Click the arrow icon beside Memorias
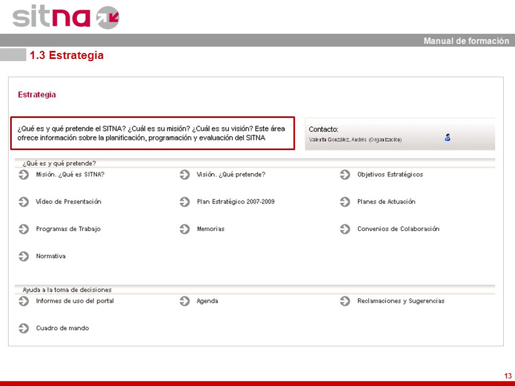The height and width of the screenshot is (386, 515). pyautogui.click(x=185, y=229)
